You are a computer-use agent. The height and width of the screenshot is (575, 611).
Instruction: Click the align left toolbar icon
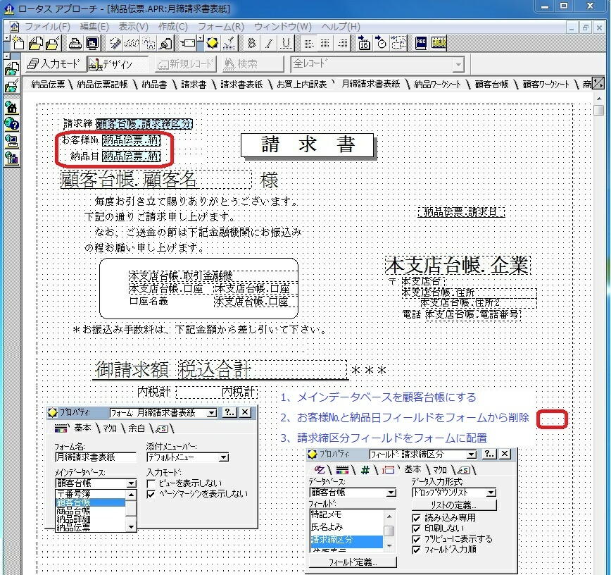point(308,43)
